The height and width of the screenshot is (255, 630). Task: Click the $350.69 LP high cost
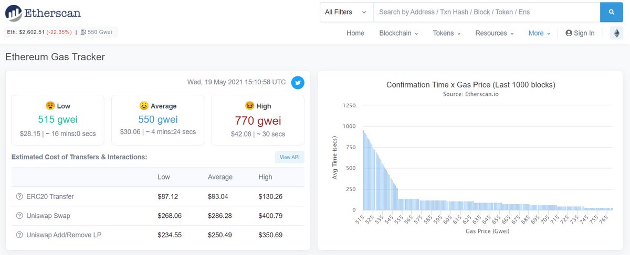point(270,235)
